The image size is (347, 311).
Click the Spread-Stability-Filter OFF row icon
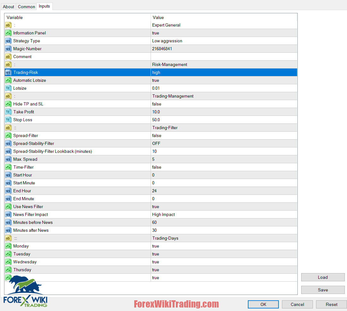pyautogui.click(x=8, y=143)
